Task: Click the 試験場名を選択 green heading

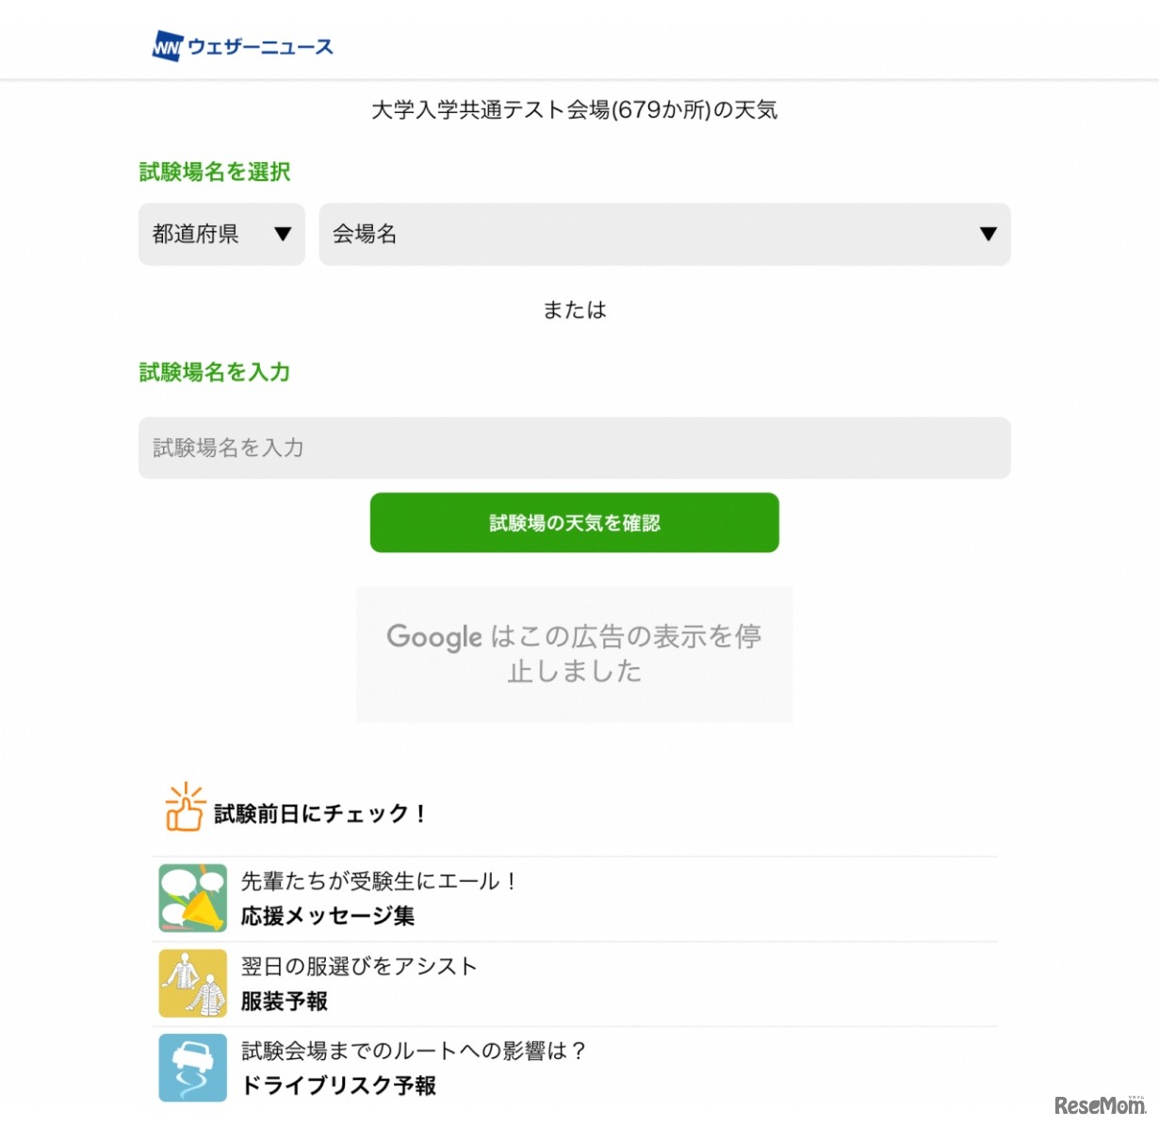Action: tap(214, 171)
